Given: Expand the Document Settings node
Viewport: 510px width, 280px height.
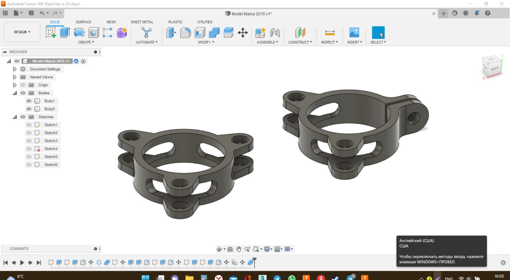Looking at the screenshot, I should (15, 69).
